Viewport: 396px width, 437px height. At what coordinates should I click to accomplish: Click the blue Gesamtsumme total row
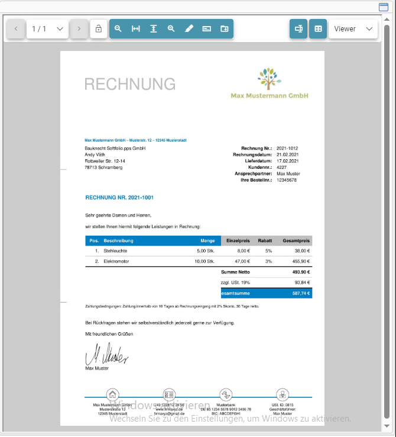(x=266, y=293)
